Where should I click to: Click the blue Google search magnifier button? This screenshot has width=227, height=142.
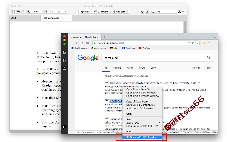(x=209, y=58)
